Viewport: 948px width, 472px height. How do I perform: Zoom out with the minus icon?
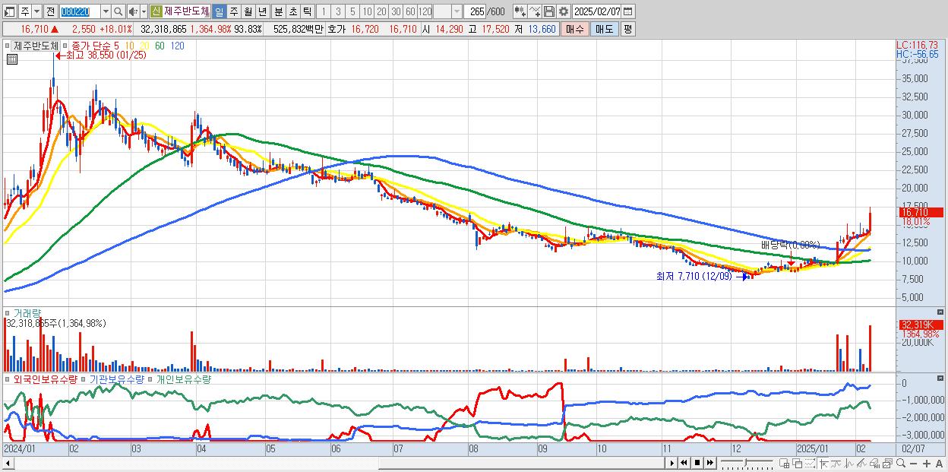coord(913,464)
